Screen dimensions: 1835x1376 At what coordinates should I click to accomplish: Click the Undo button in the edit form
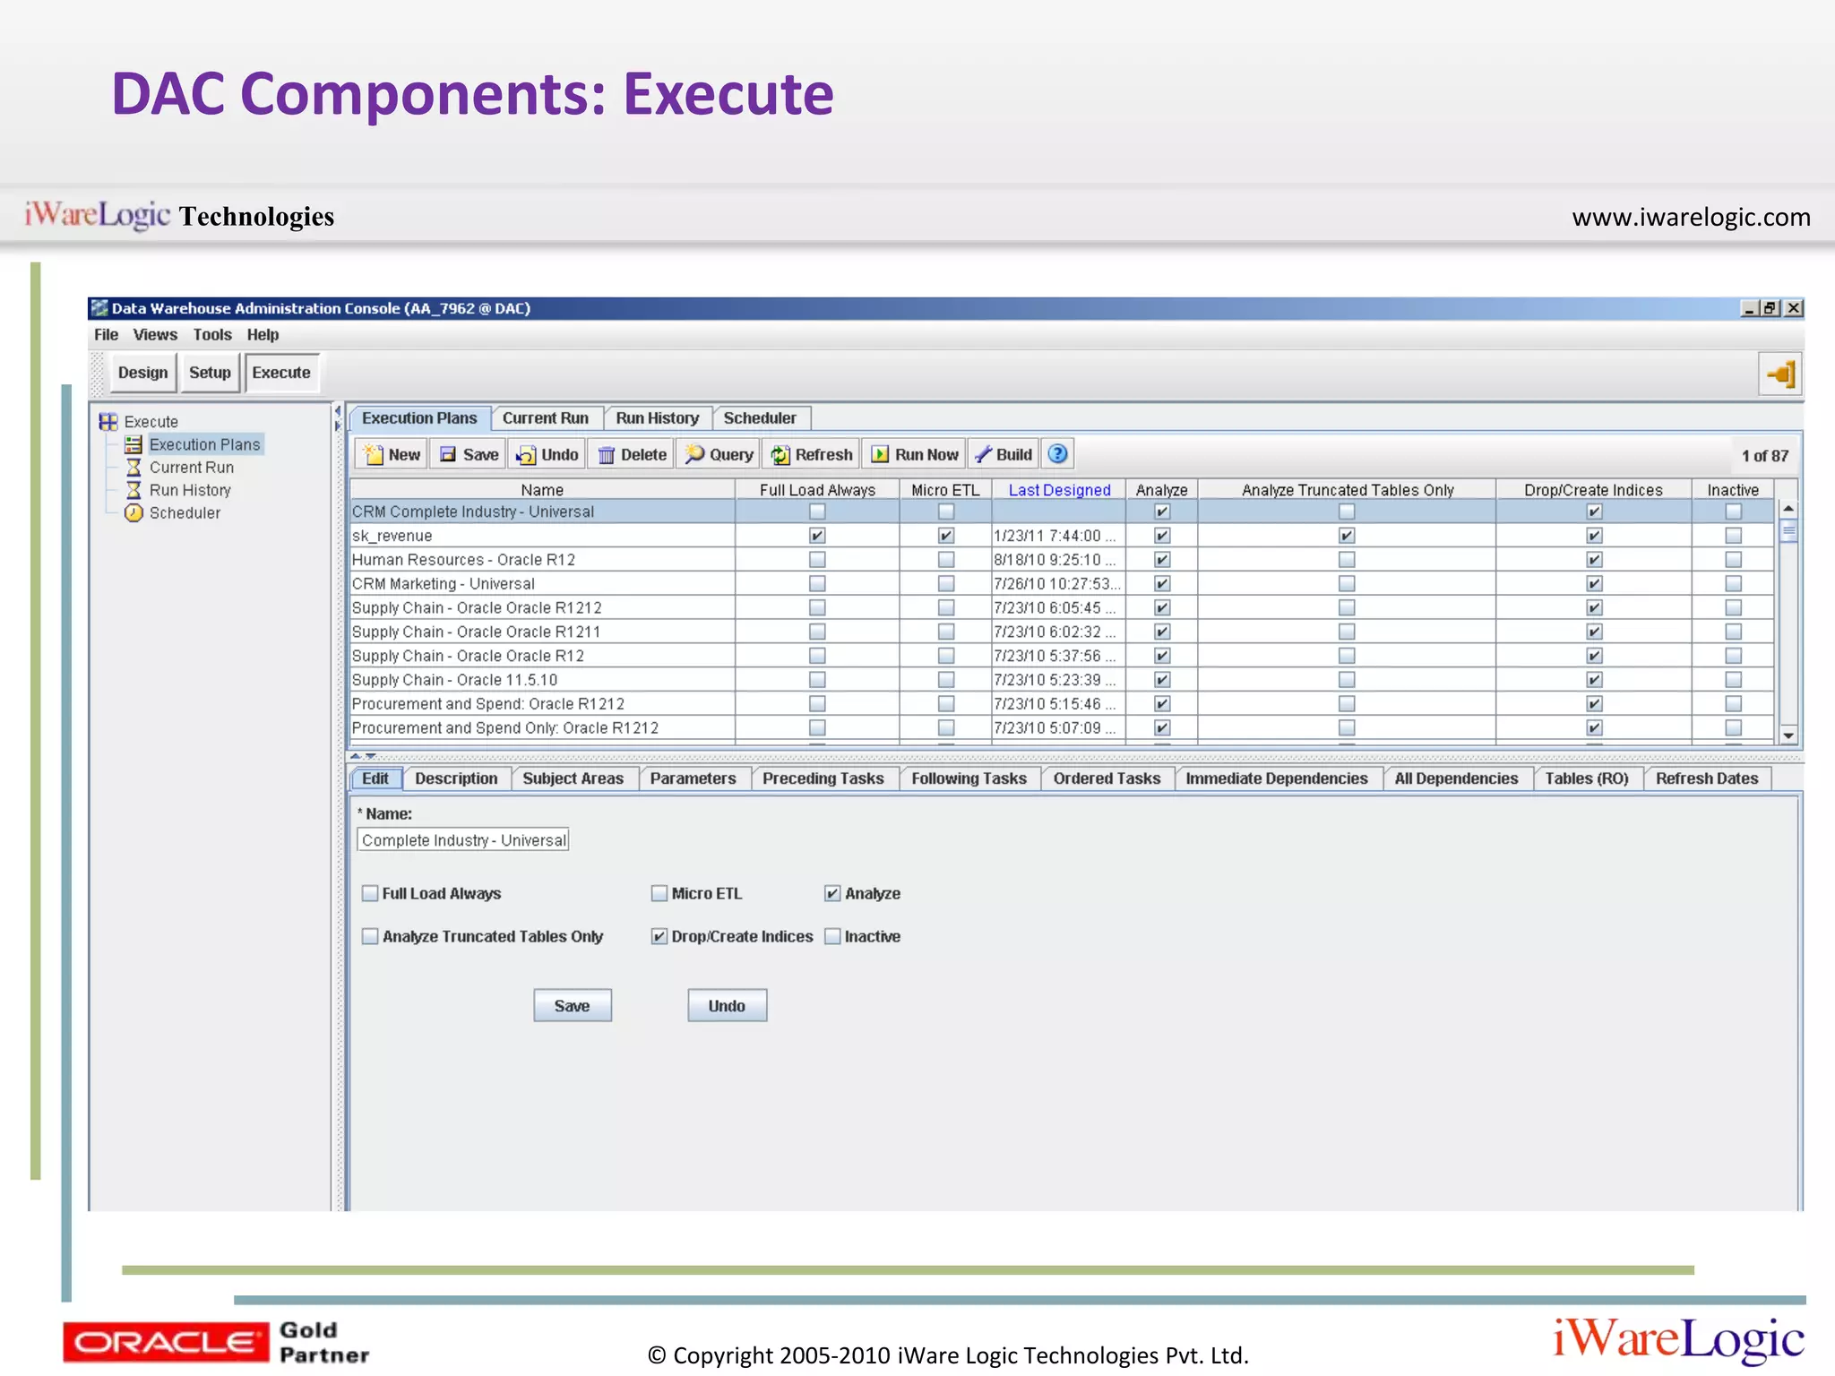727,1006
